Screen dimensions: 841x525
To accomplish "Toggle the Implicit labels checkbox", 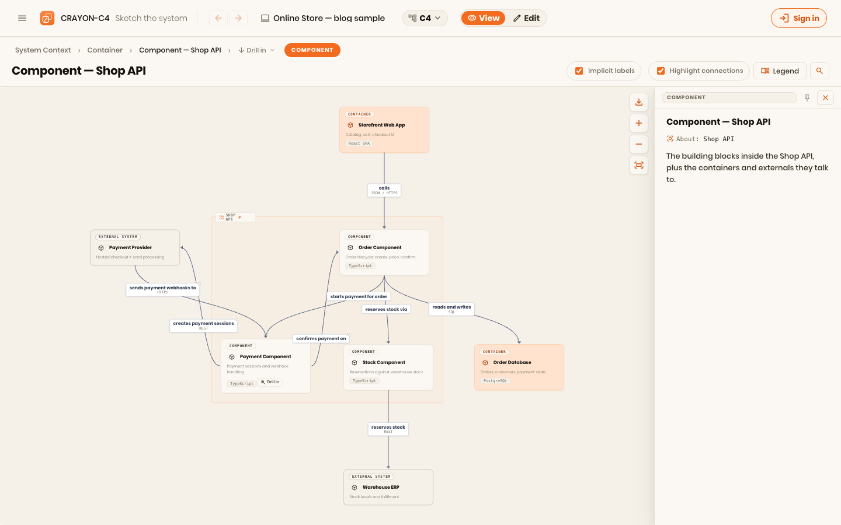I will coord(579,71).
